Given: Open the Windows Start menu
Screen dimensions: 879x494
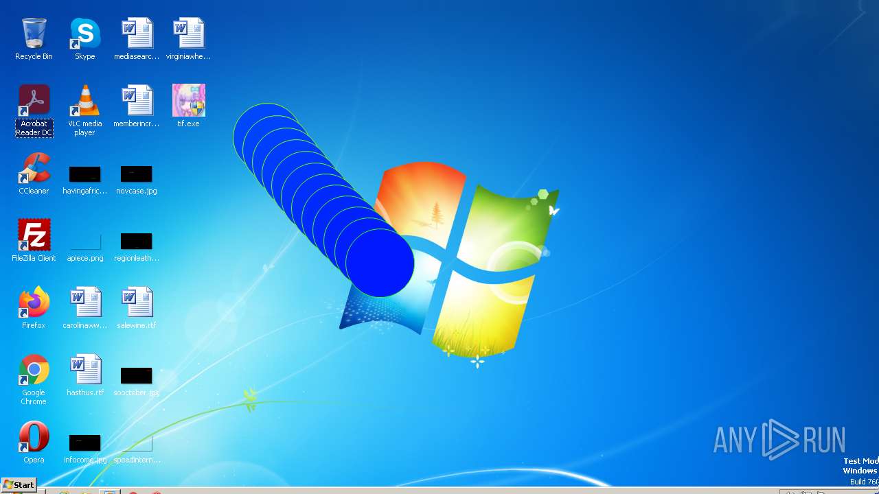Looking at the screenshot, I should [x=19, y=485].
